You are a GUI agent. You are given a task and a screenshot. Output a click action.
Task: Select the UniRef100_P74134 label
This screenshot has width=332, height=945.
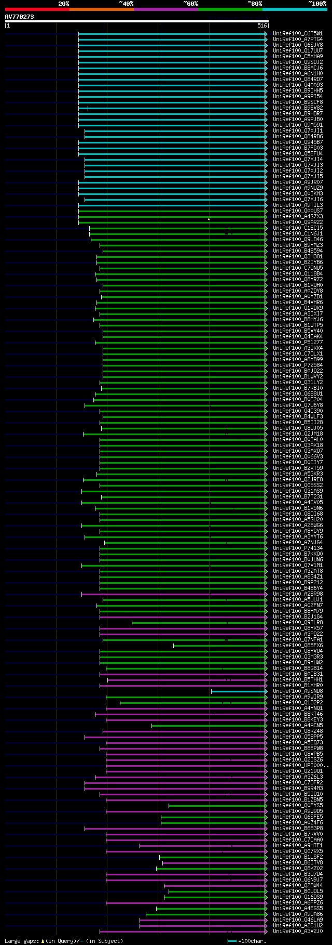point(298,548)
